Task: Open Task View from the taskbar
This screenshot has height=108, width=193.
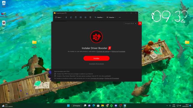Action: coord(85,106)
